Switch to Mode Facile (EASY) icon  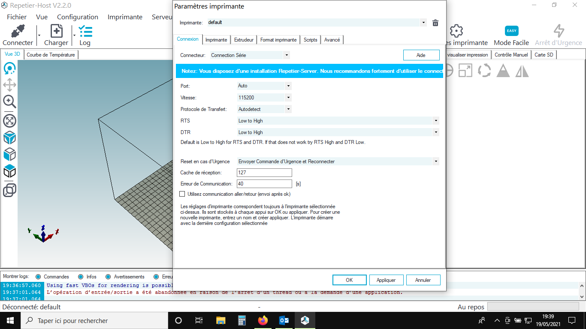point(511,31)
